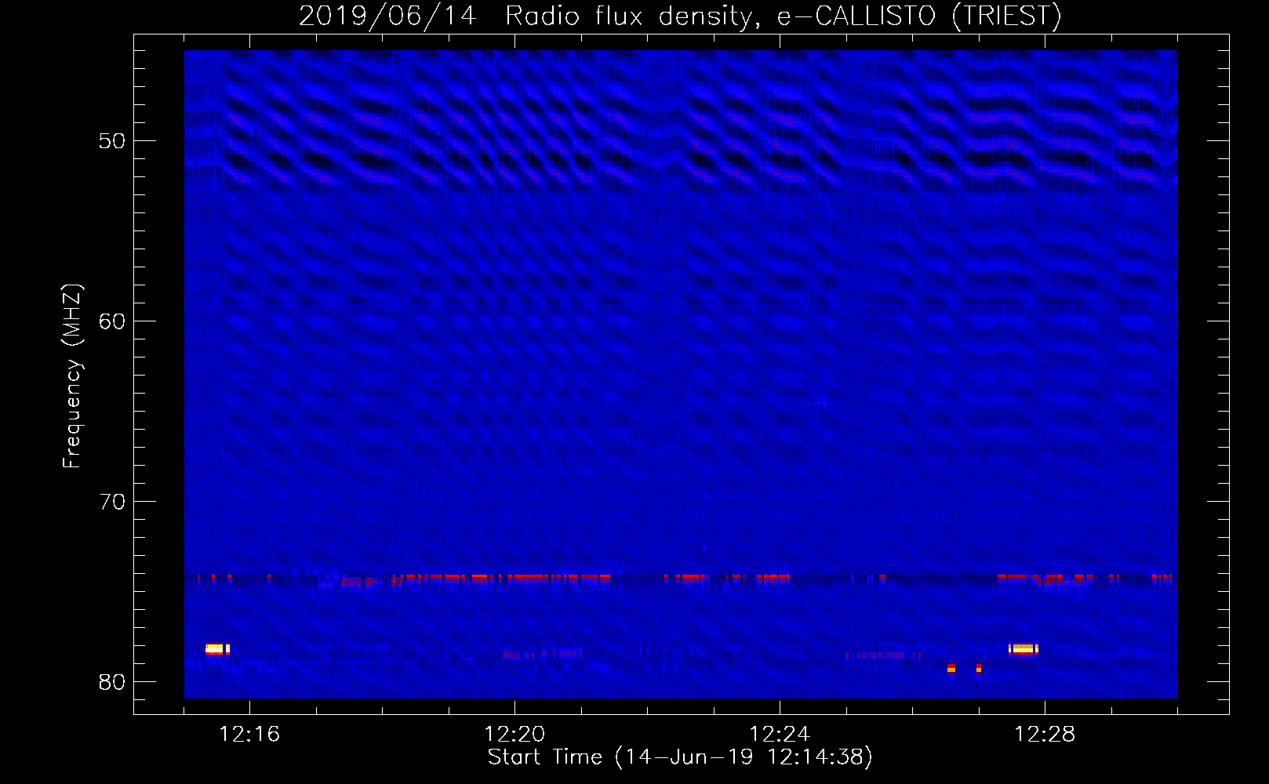Click the bright yellow burst near 12:27

pyautogui.click(x=1023, y=648)
